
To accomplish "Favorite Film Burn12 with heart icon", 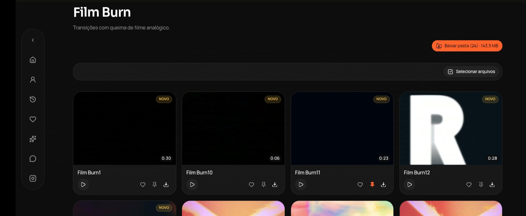I will click(469, 184).
